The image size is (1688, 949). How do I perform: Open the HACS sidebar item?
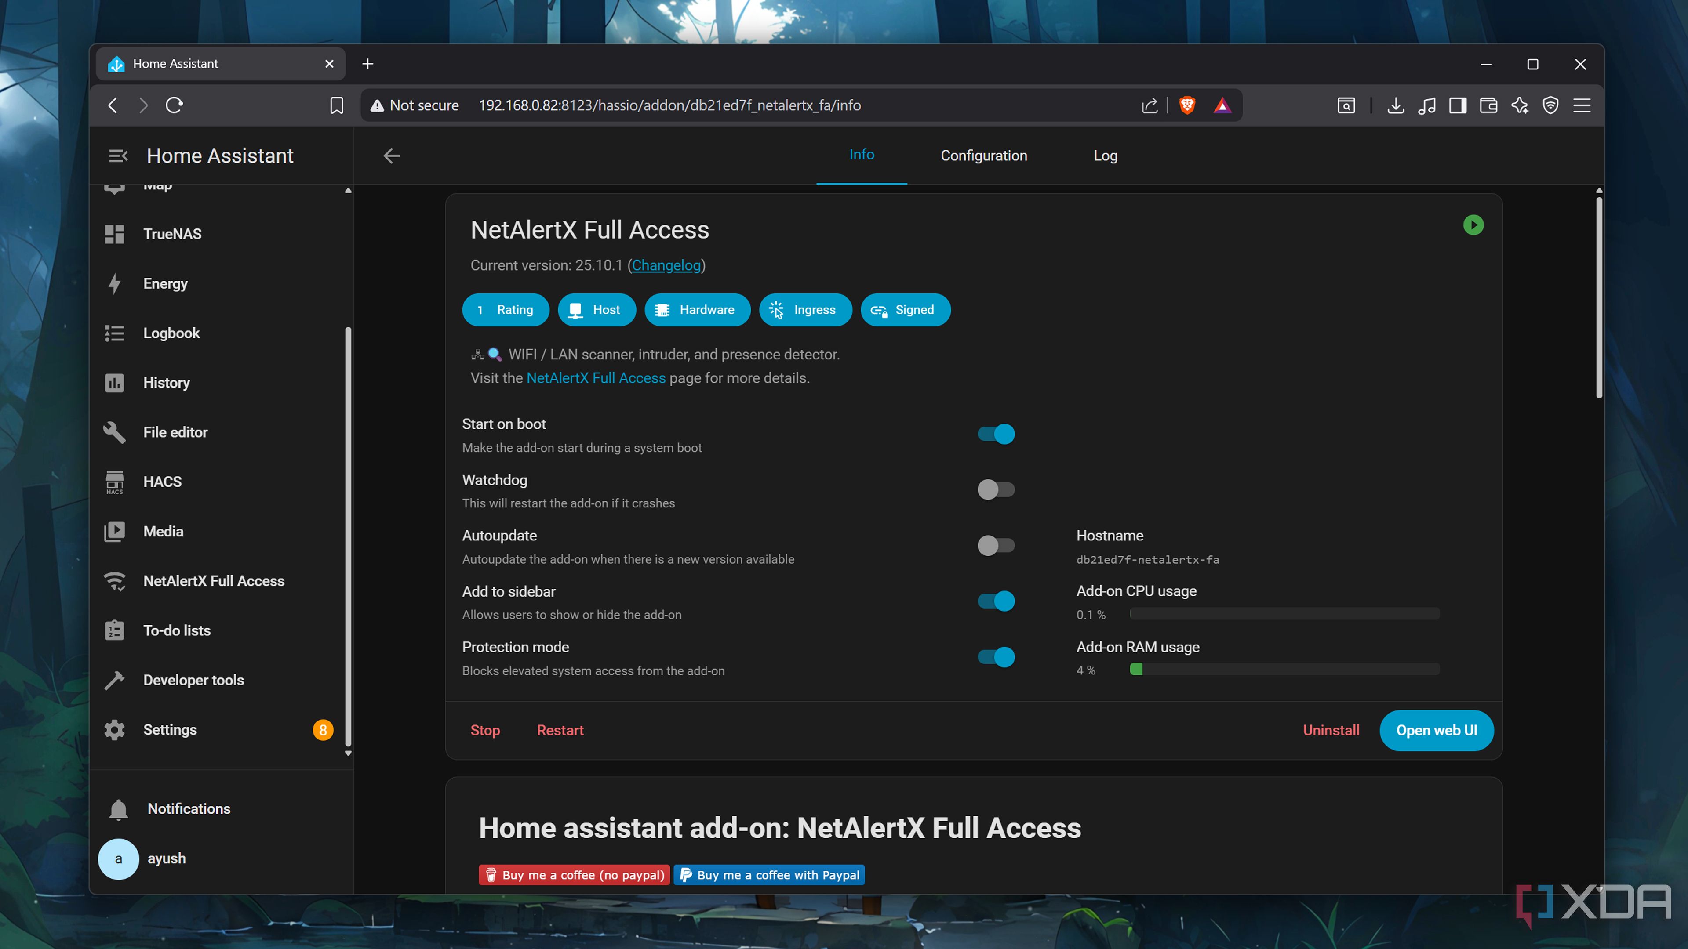click(x=162, y=482)
